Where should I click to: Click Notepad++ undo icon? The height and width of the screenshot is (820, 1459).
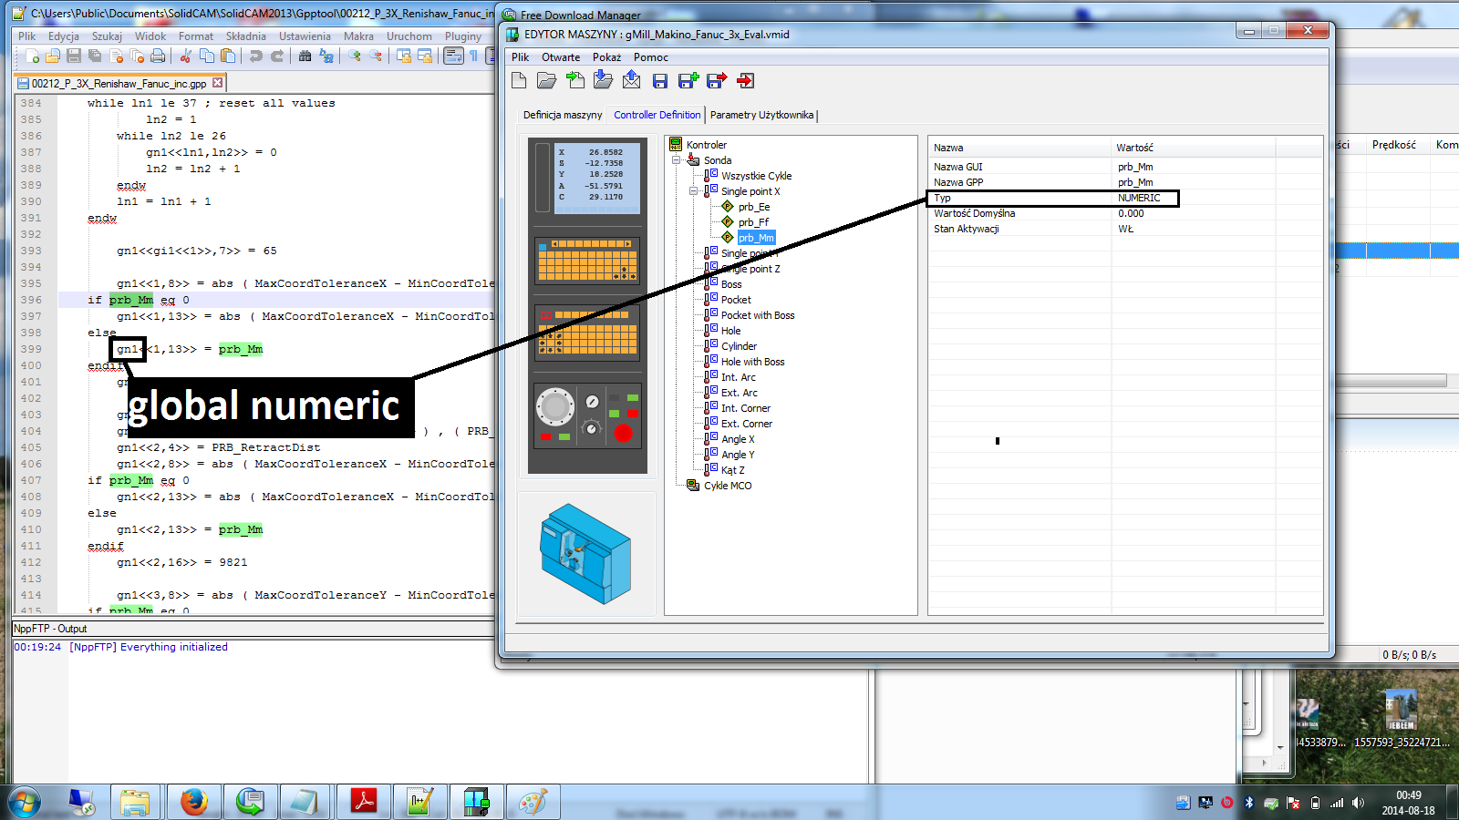coord(256,56)
